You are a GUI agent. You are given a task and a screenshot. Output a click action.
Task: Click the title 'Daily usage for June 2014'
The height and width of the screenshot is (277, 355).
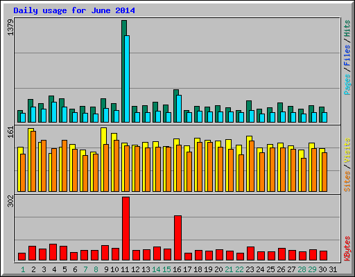tap(74, 10)
